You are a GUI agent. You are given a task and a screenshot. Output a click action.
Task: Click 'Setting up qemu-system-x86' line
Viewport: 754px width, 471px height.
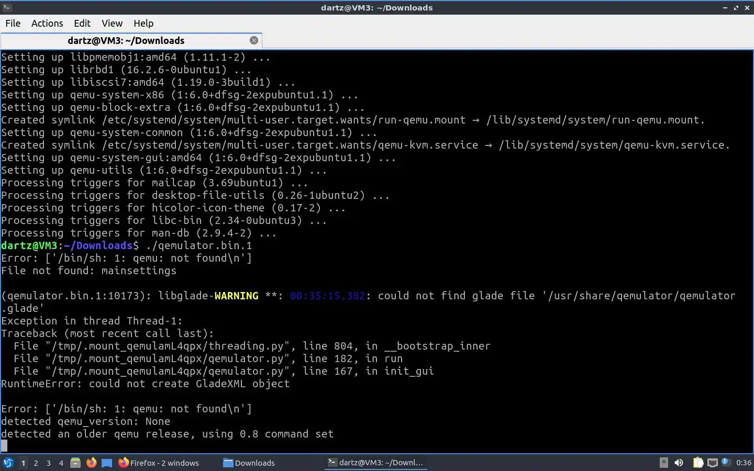(x=180, y=95)
